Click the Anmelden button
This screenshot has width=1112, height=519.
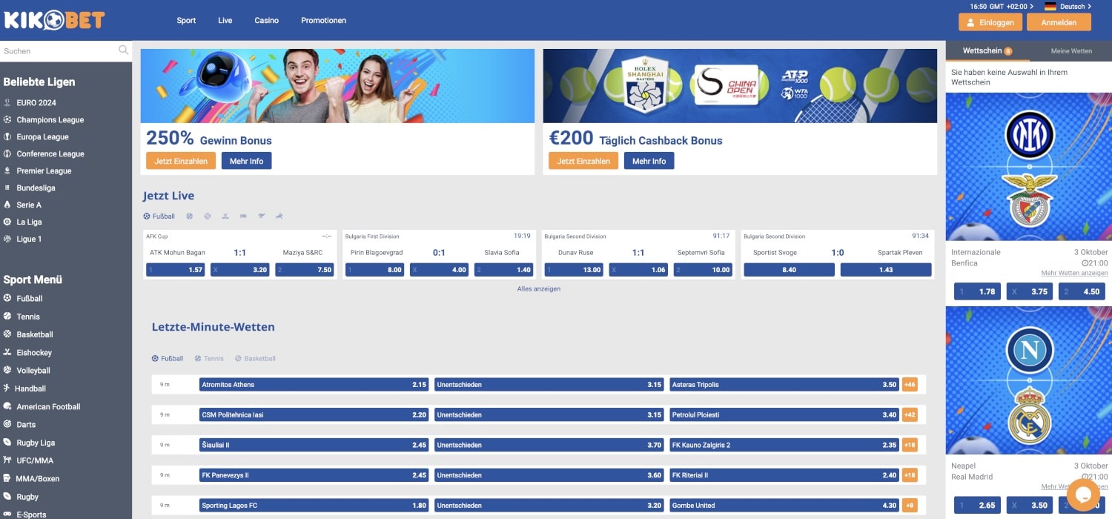pos(1059,22)
